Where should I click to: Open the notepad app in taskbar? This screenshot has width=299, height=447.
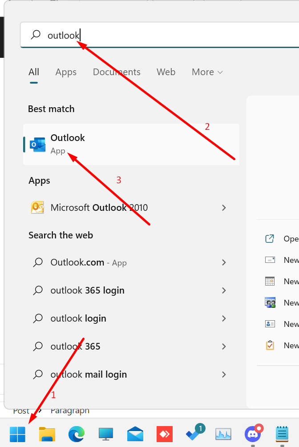click(282, 434)
